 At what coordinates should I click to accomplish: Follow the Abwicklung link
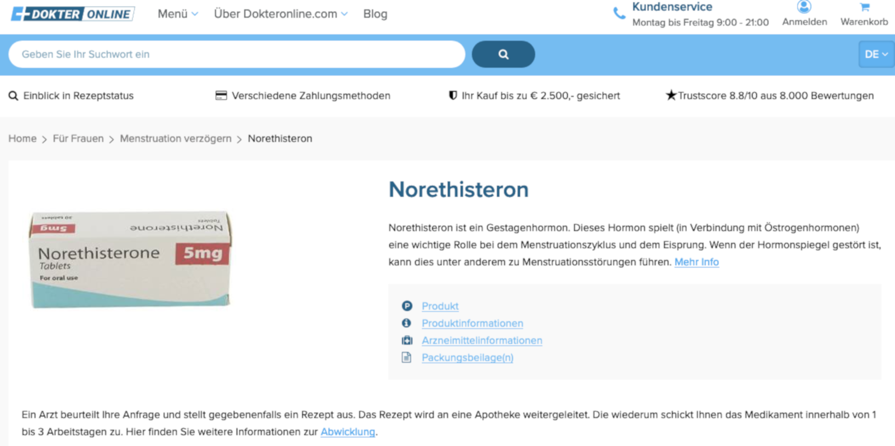[347, 432]
